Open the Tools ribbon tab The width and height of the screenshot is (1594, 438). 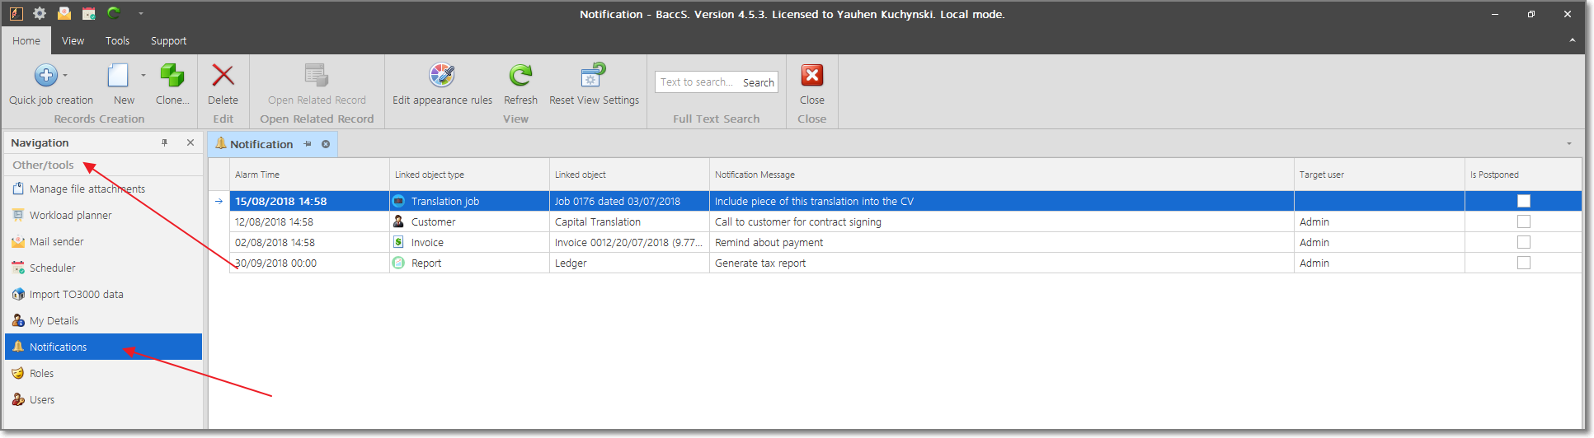pyautogui.click(x=117, y=40)
